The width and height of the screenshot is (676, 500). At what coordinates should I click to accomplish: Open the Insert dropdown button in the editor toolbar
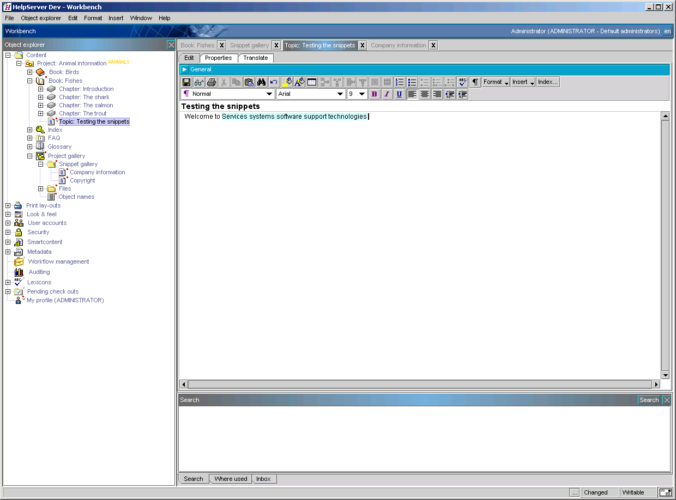523,82
